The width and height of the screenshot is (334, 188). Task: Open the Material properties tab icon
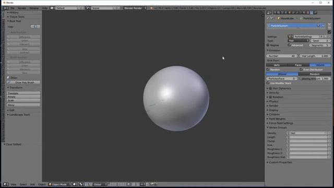pos(304,13)
